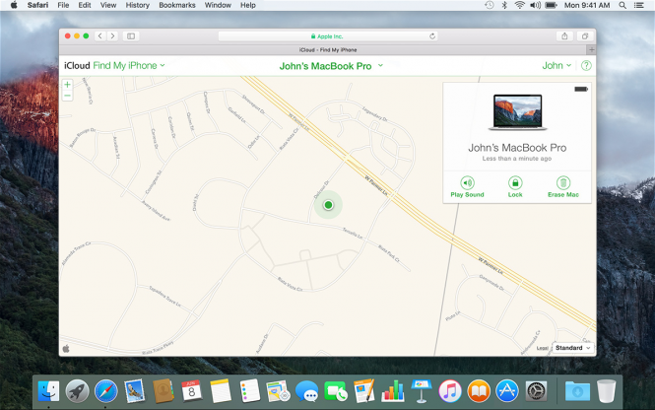Open the Apple menu logo
The height and width of the screenshot is (410, 655).
click(x=14, y=5)
